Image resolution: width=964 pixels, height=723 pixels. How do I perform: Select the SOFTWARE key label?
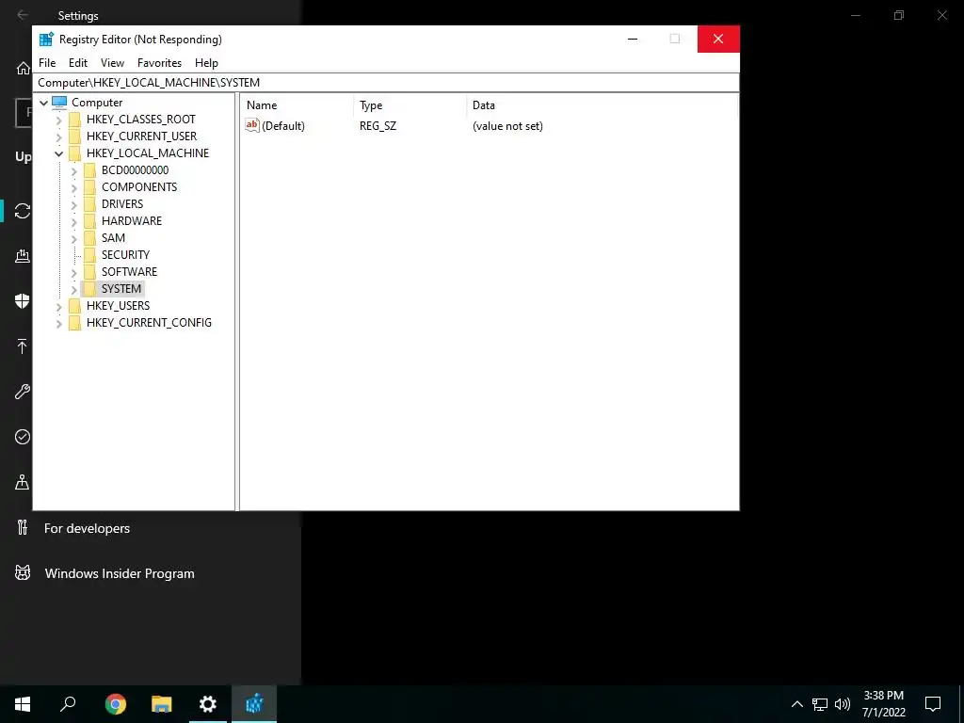click(x=129, y=272)
